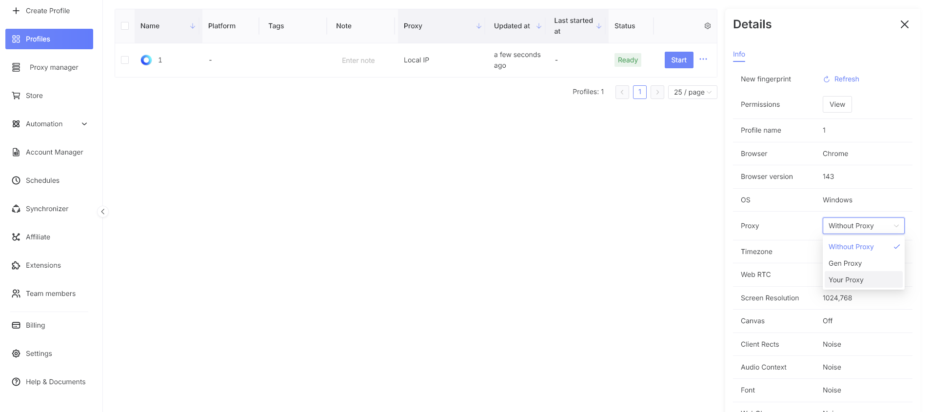Click the three-dot more actions icon

pyautogui.click(x=703, y=59)
